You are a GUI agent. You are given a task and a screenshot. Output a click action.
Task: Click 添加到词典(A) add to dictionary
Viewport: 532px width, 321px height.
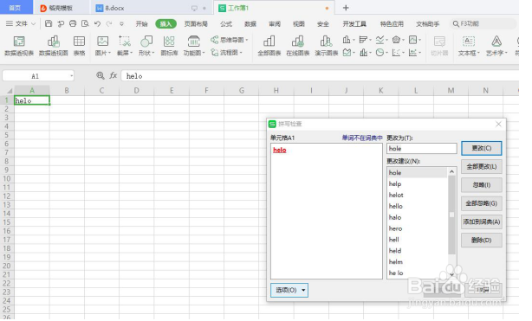pos(482,221)
